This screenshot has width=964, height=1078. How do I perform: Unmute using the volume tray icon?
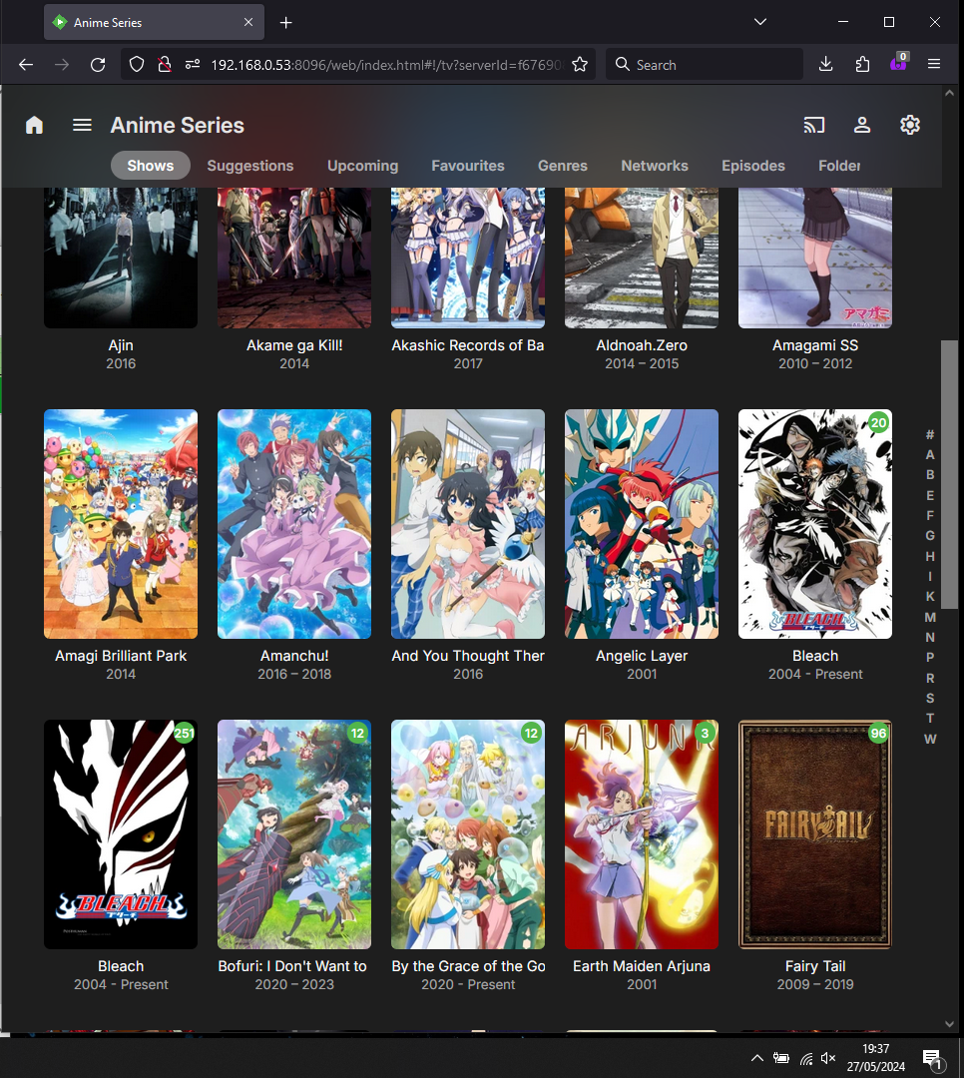click(x=828, y=1058)
